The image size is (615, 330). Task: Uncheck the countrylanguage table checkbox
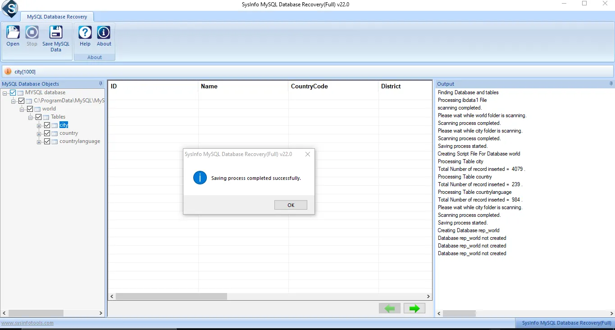pos(47,141)
